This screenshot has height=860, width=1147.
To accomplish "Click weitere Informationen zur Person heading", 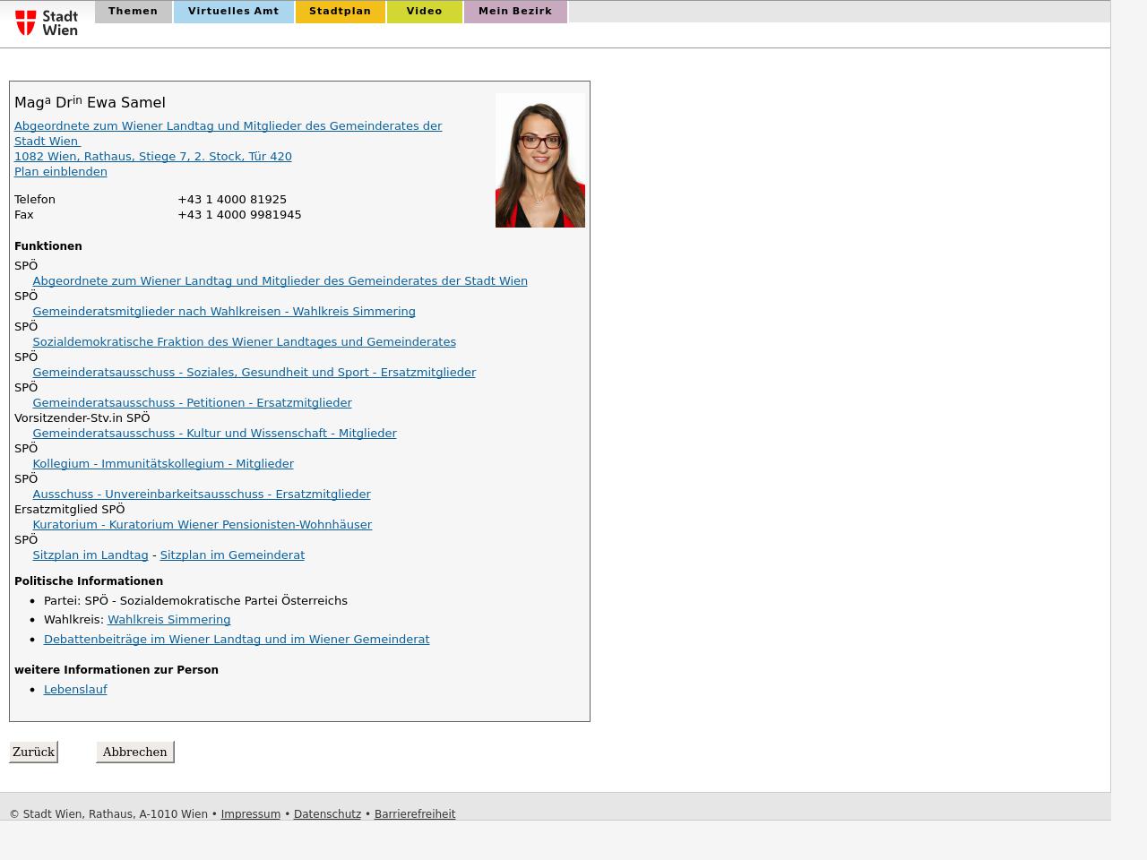I will pyautogui.click(x=116, y=669).
